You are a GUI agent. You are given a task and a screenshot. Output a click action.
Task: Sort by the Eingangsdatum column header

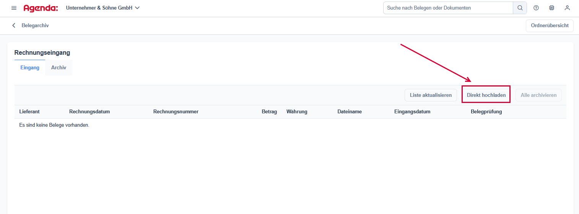(412, 112)
